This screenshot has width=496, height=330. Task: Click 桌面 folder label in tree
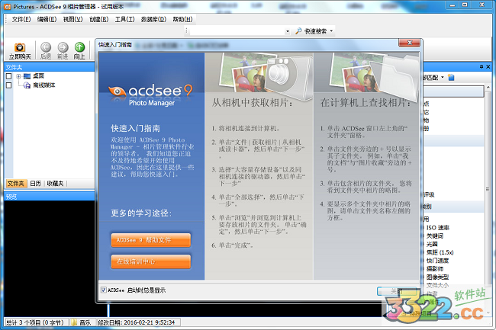click(x=39, y=76)
